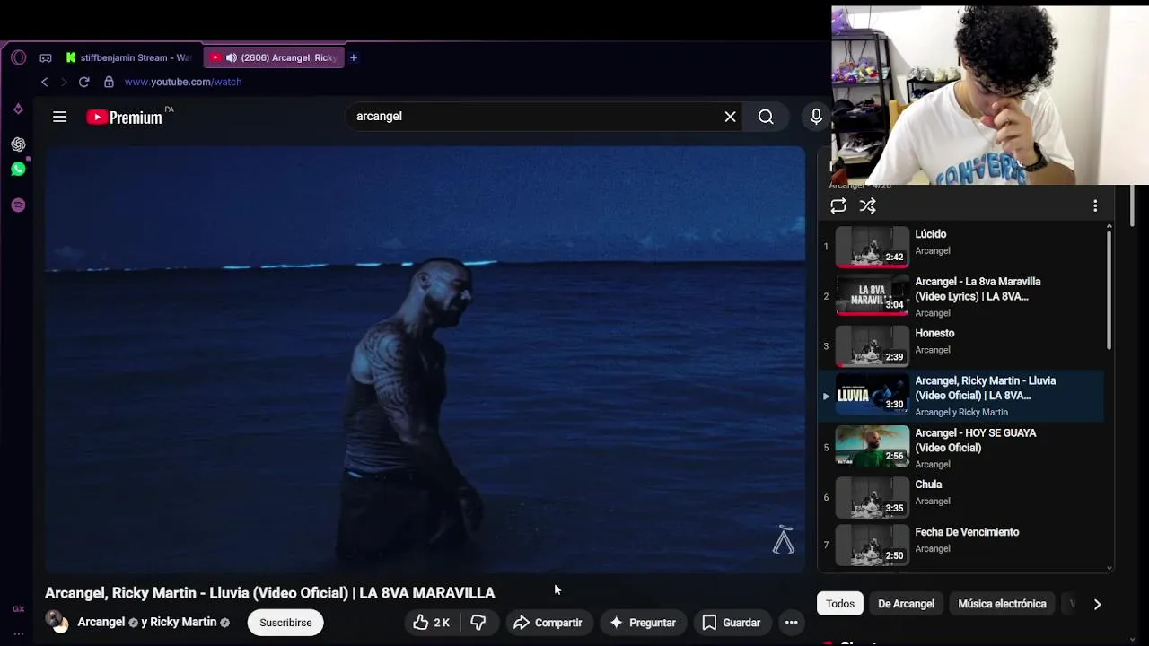
Task: Click the playlist panel scrollbar
Action: [x=1110, y=290]
